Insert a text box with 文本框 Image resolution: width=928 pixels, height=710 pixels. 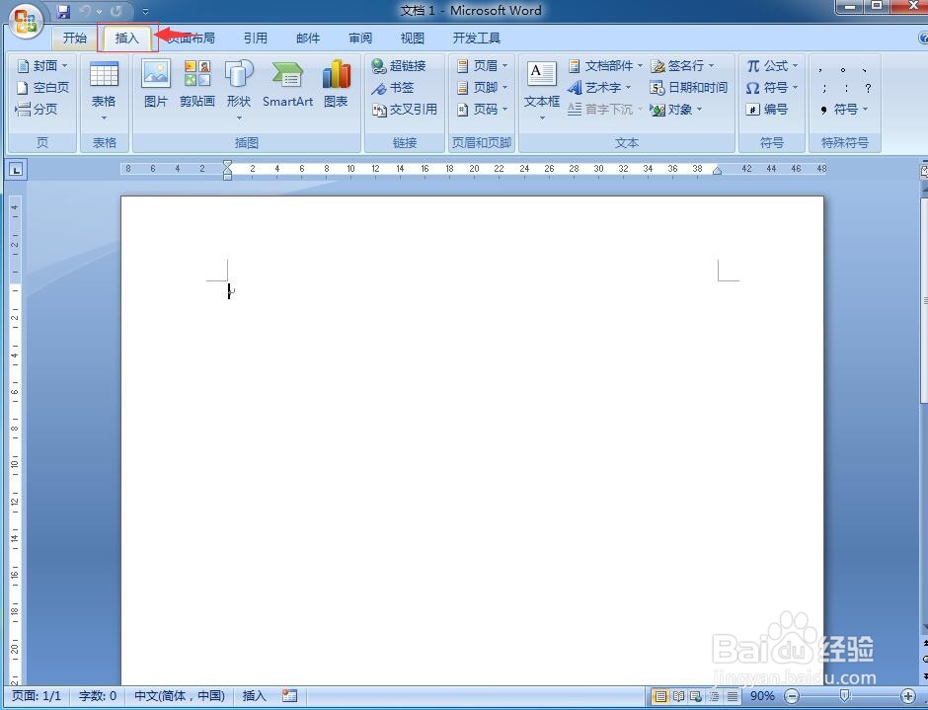pyautogui.click(x=542, y=90)
